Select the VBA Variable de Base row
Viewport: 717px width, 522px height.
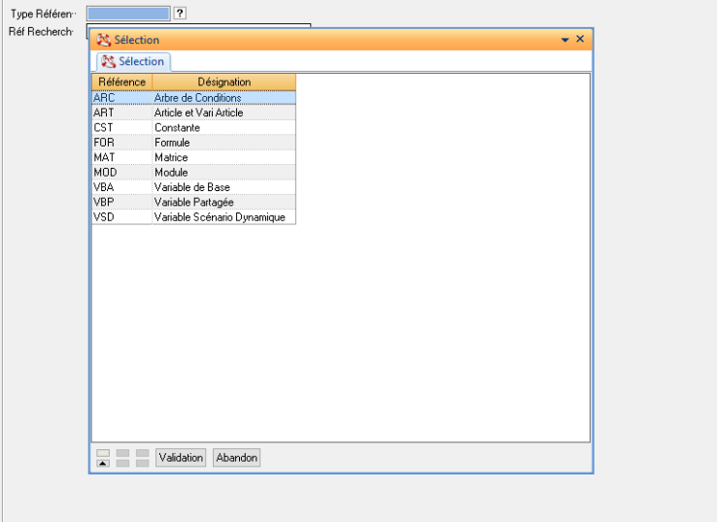coord(194,187)
